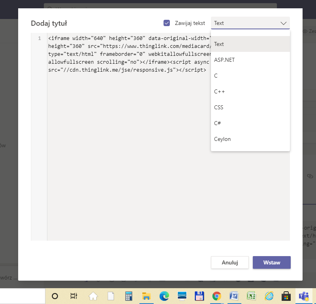This screenshot has height=304, width=316.
Task: Open File Explorer from the taskbar
Action: pos(146,296)
